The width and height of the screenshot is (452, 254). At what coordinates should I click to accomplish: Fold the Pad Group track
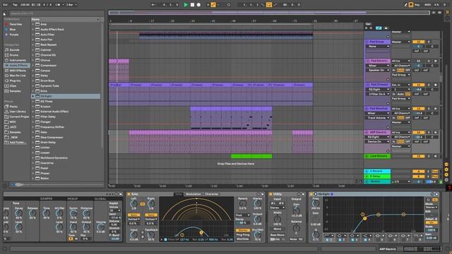tap(367, 42)
